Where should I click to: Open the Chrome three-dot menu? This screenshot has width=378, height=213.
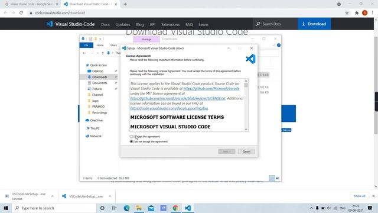pyautogui.click(x=373, y=13)
